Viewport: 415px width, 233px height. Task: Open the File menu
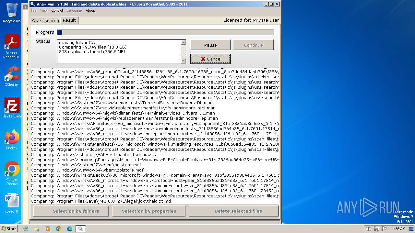pyautogui.click(x=34, y=10)
